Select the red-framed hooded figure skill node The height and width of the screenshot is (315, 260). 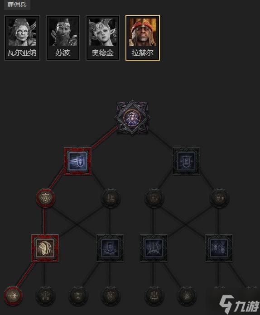coord(45,248)
